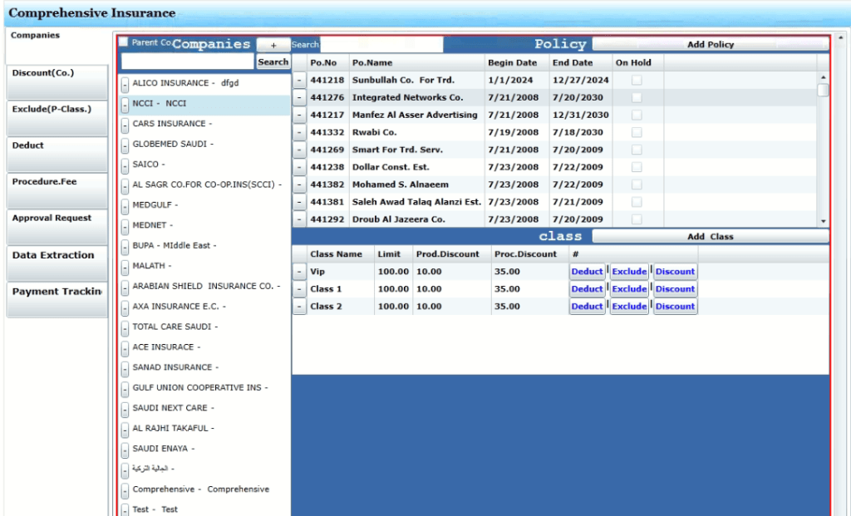The image size is (851, 516).
Task: Open Deduct link for Vip class
Action: pyautogui.click(x=587, y=272)
